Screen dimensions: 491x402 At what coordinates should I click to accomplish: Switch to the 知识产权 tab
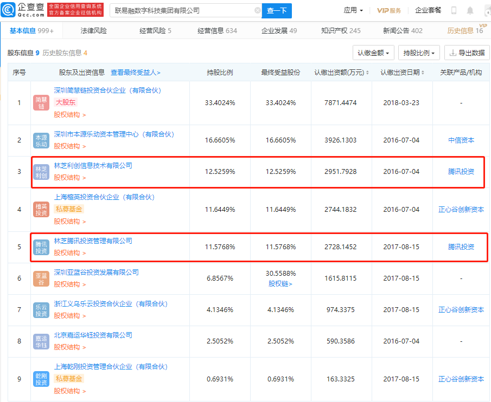[341, 31]
